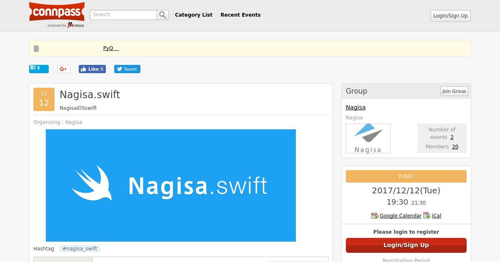The width and height of the screenshot is (500, 262).
Task: Open Google Calendar link
Action: (400, 215)
